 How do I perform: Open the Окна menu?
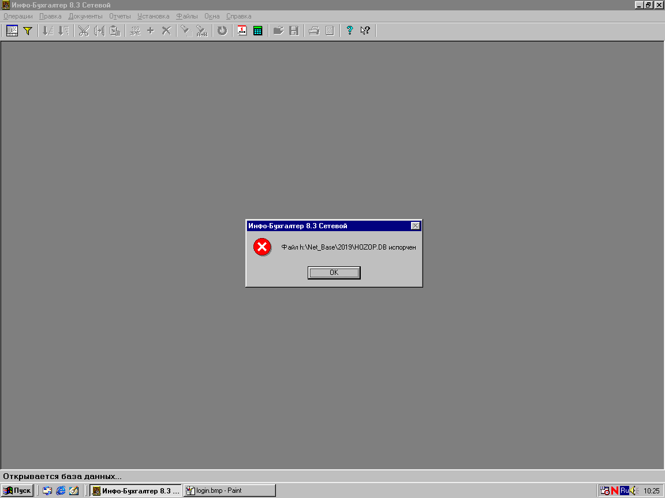coord(212,16)
